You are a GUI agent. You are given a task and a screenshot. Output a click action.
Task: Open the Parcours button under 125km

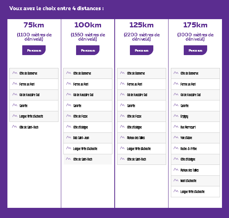tap(142, 50)
